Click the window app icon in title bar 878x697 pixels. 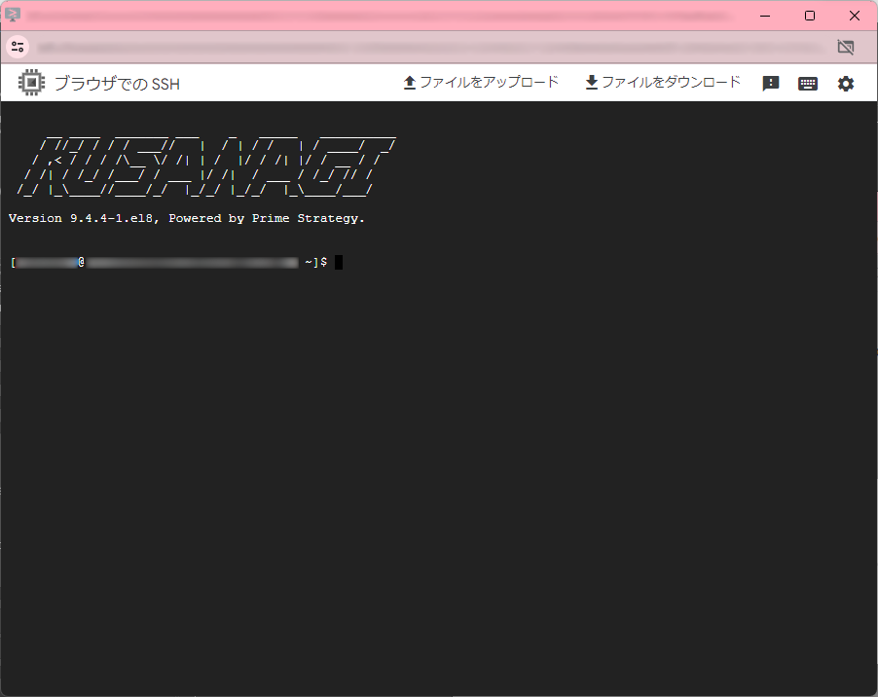[x=13, y=16]
